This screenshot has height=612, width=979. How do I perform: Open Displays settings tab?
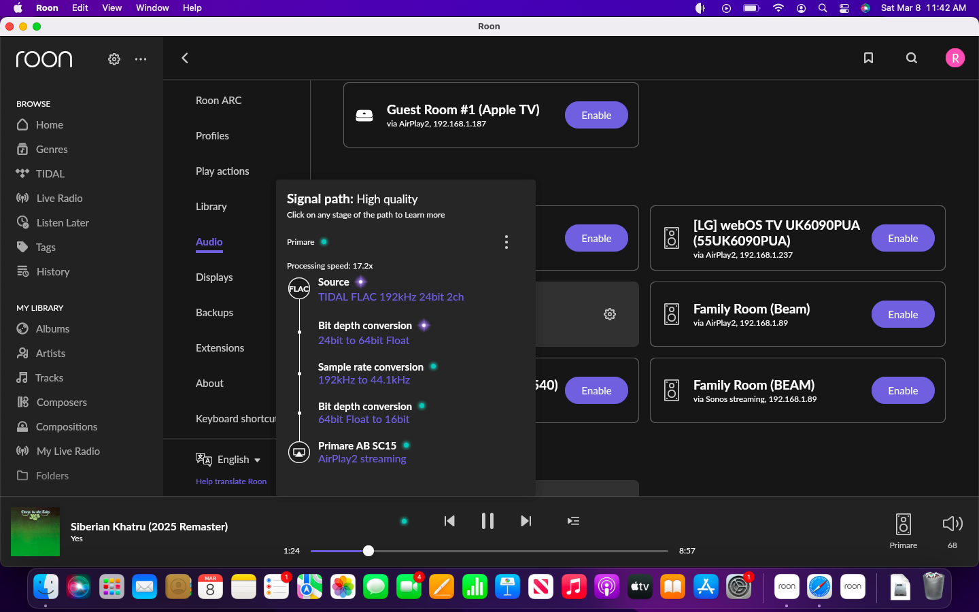pos(214,277)
